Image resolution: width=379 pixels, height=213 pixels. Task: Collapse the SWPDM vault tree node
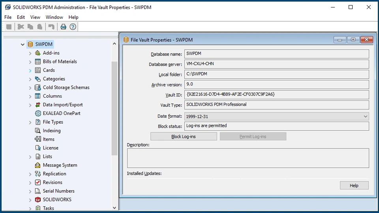(23, 44)
